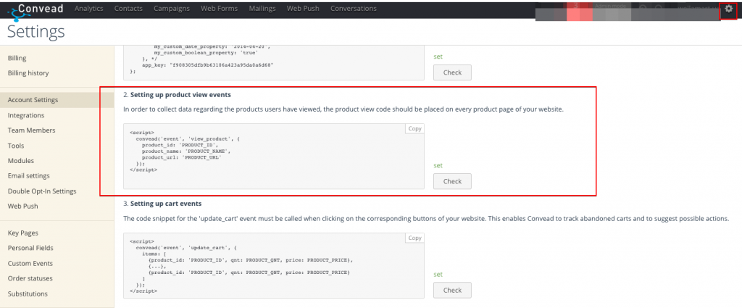Click the product view description paragraph
This screenshot has height=308, width=742.
[343, 109]
